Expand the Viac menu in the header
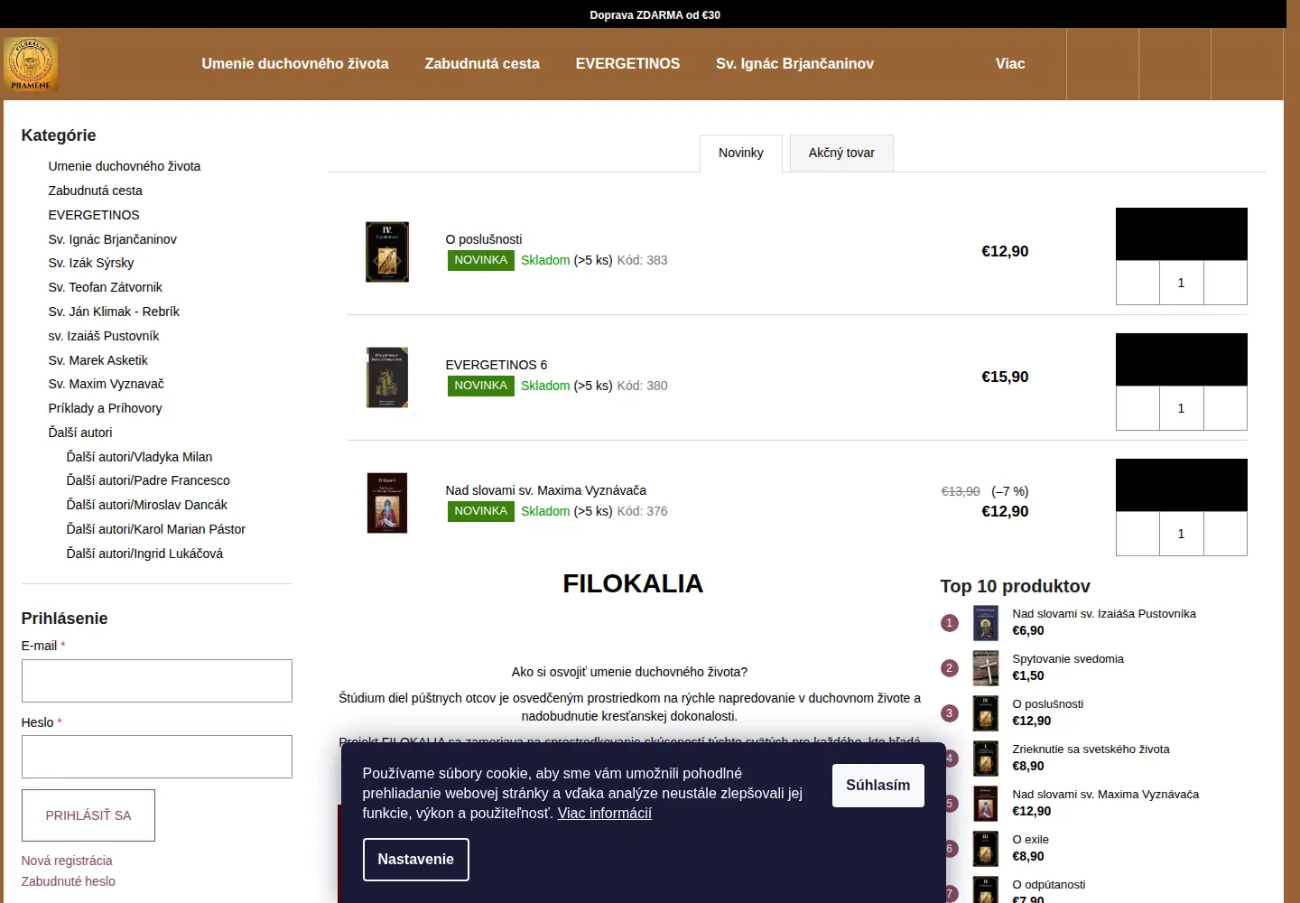1300x903 pixels. (x=1010, y=64)
